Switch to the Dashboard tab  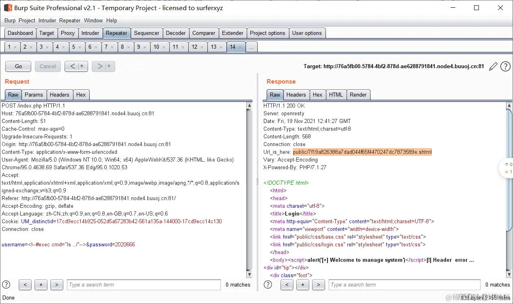click(20, 33)
